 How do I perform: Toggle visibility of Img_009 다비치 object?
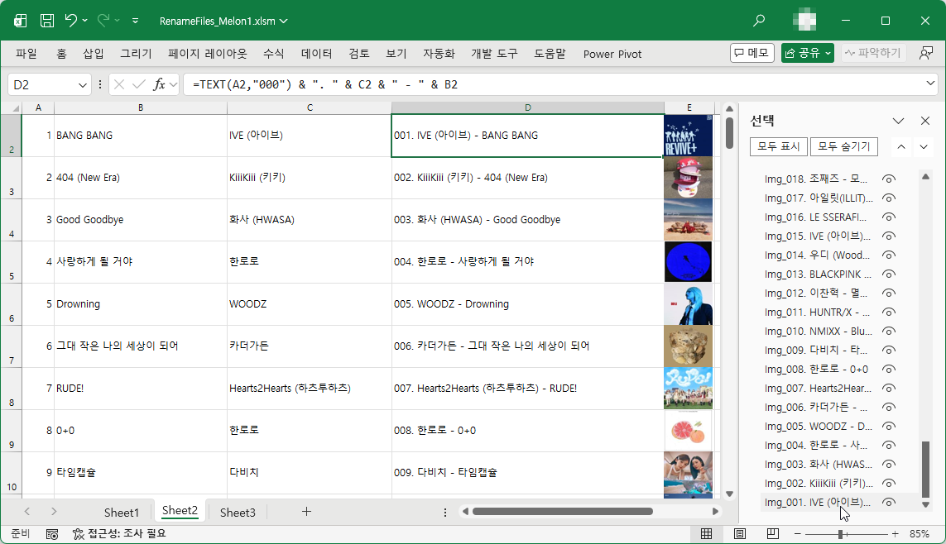889,350
